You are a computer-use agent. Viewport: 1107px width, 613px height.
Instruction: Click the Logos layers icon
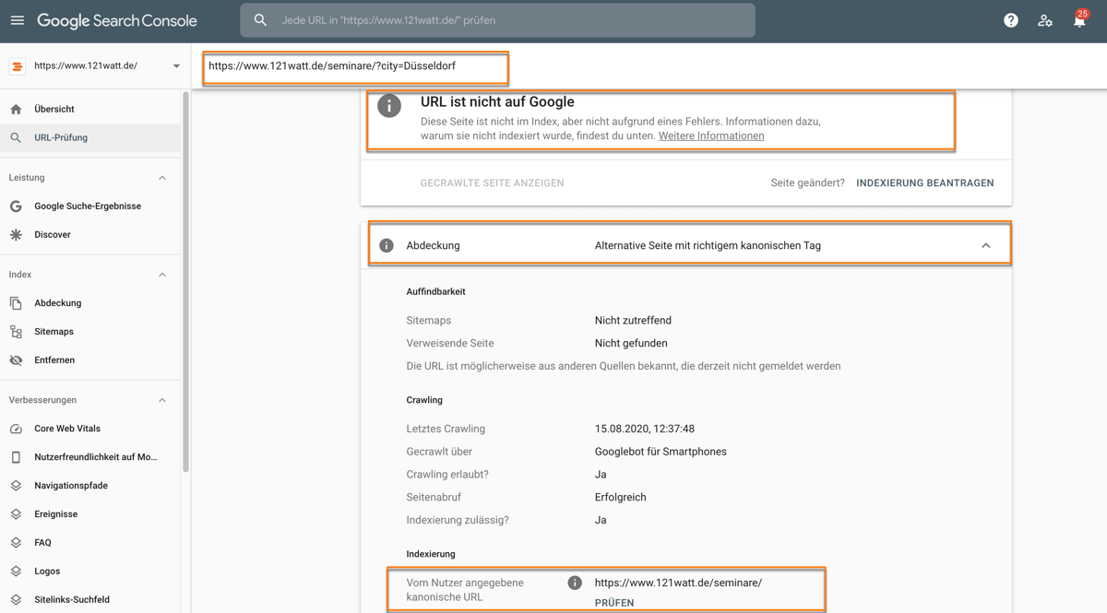(16, 572)
